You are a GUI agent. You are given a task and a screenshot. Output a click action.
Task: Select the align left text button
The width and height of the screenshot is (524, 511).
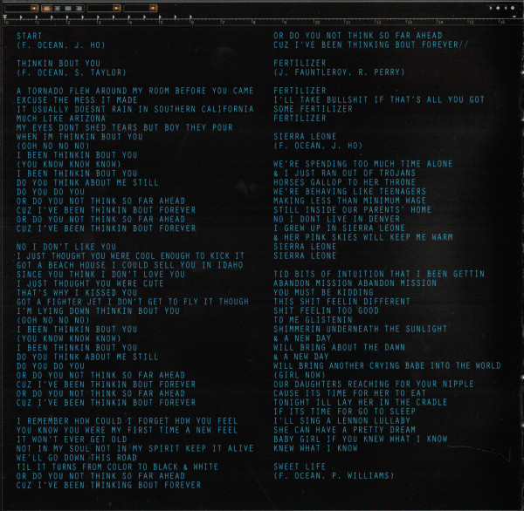[x=47, y=8]
